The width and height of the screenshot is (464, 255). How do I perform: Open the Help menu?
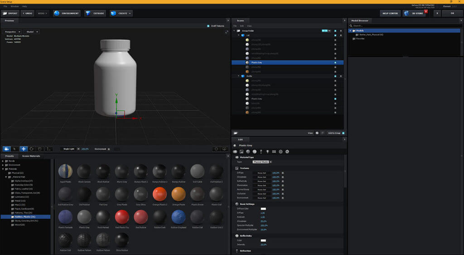point(24,6)
